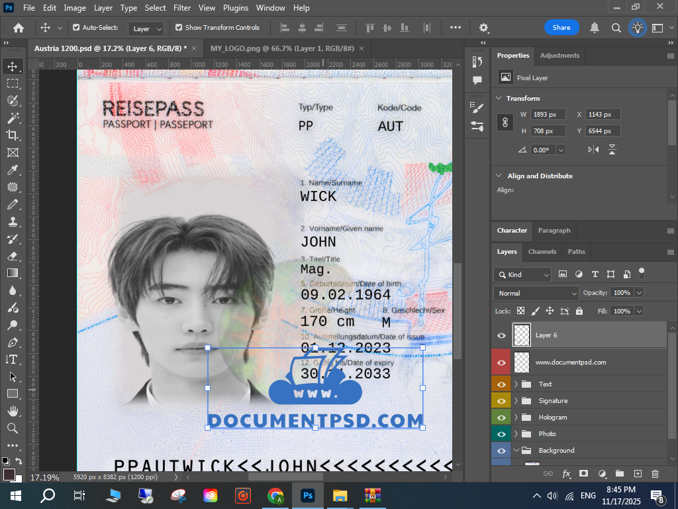Image resolution: width=678 pixels, height=509 pixels.
Task: Disable Show Transform Controls checkbox
Action: point(179,28)
